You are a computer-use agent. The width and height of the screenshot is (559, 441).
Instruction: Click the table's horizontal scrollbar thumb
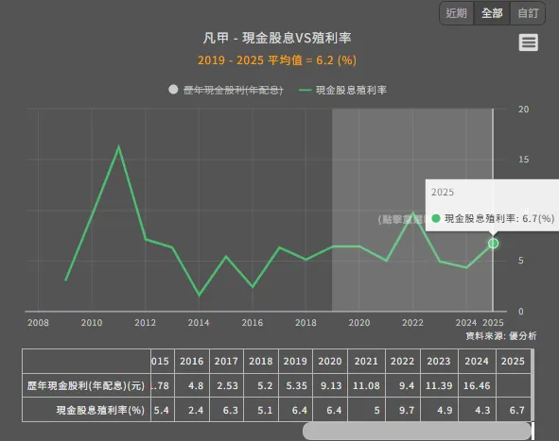coord(416,431)
